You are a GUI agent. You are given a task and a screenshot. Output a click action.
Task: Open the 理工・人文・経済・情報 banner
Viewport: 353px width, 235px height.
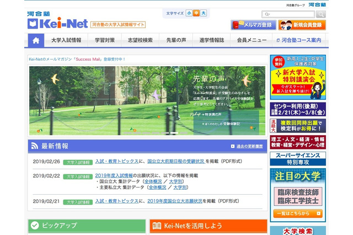click(x=298, y=142)
